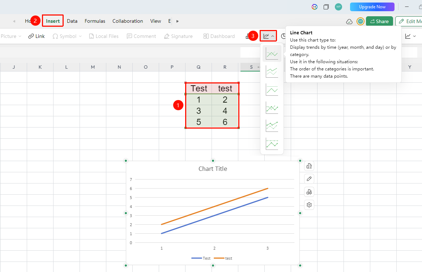Open the colorful WPS AI assistant icon
Screen dimensions: 422x272
point(315,7)
